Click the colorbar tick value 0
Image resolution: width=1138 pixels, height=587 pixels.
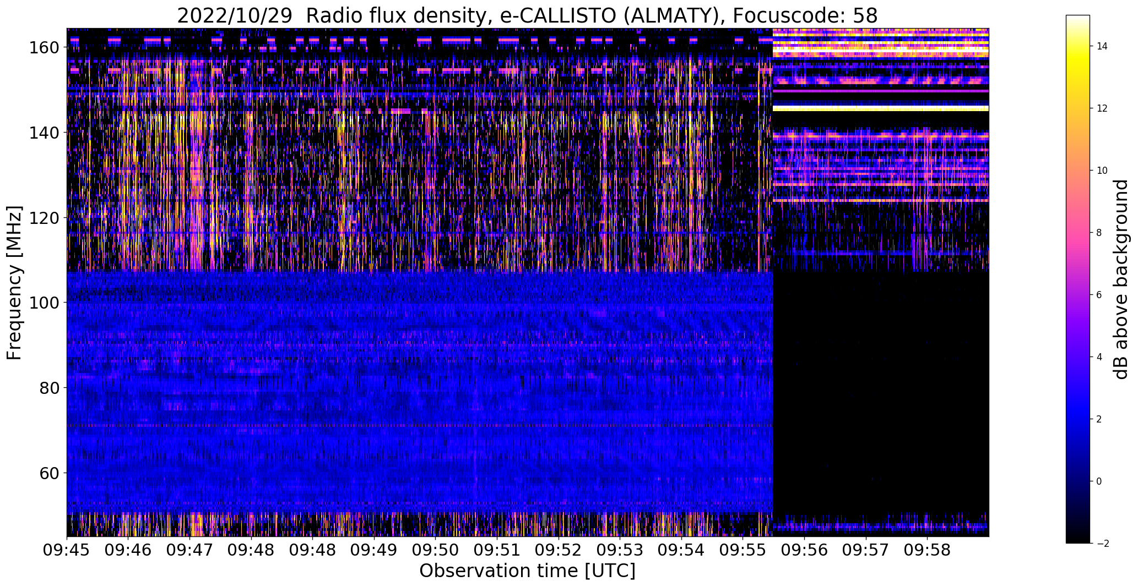[1099, 481]
